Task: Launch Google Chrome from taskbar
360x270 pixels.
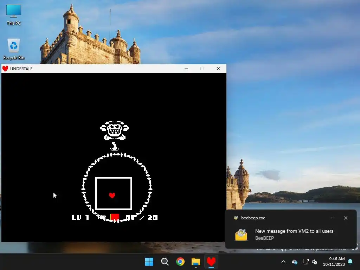Action: click(x=180, y=262)
